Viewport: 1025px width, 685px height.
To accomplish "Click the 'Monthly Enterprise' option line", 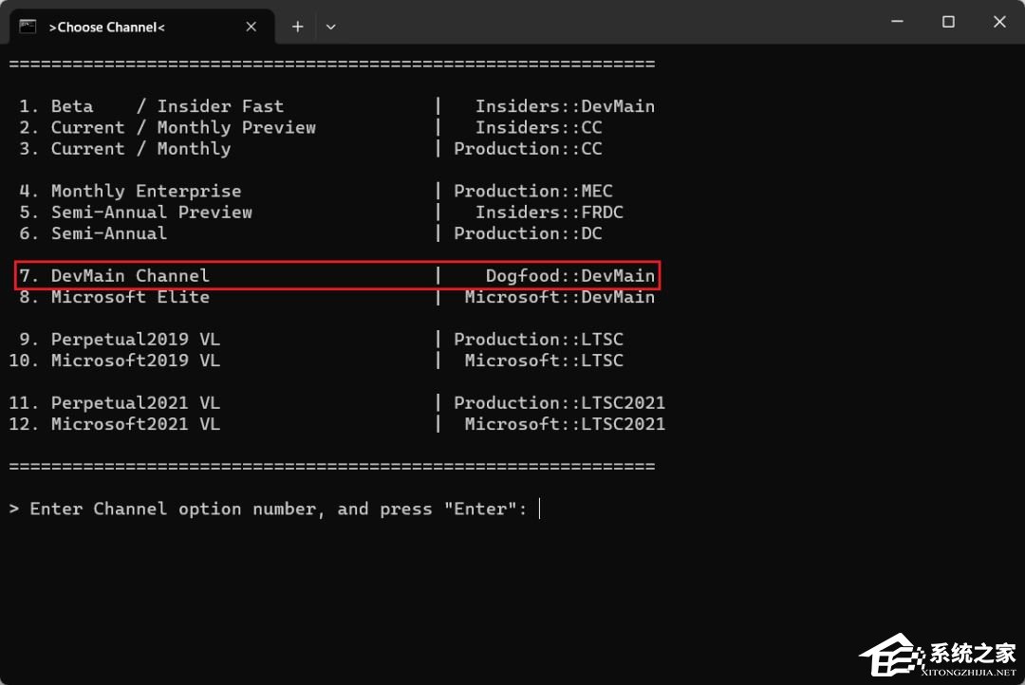I will [316, 191].
